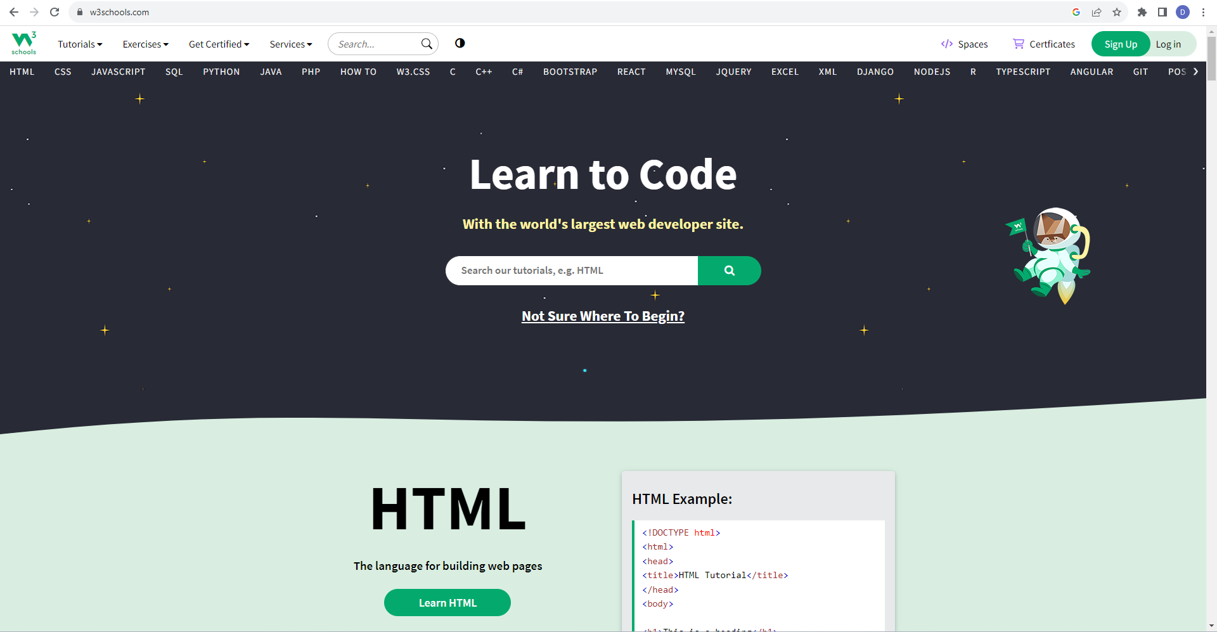Open DJANGO topic
The height and width of the screenshot is (632, 1217).
pos(875,72)
